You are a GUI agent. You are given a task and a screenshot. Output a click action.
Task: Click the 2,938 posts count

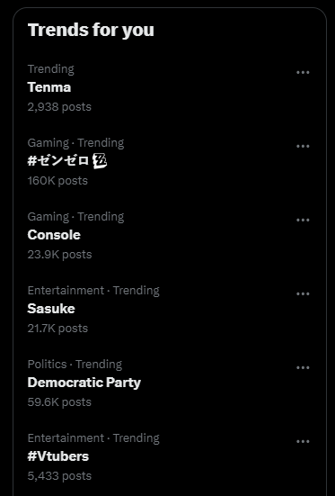59,107
